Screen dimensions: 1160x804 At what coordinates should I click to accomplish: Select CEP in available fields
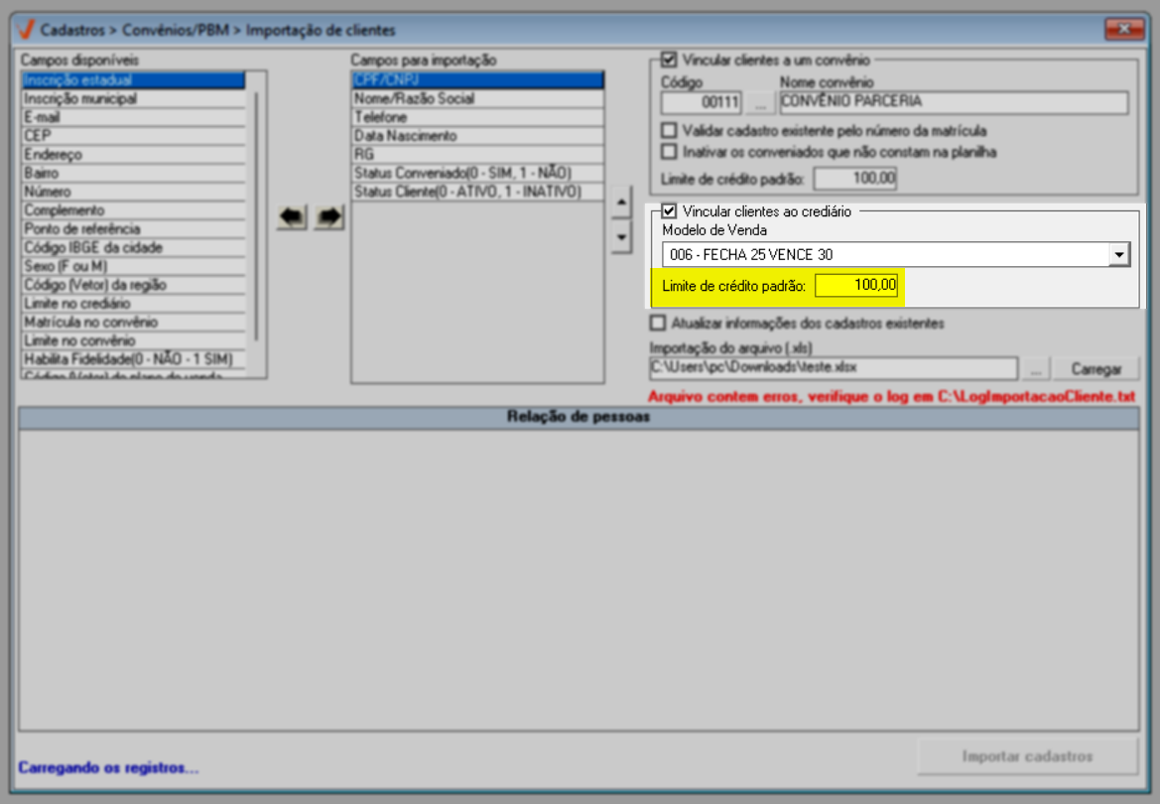(133, 135)
